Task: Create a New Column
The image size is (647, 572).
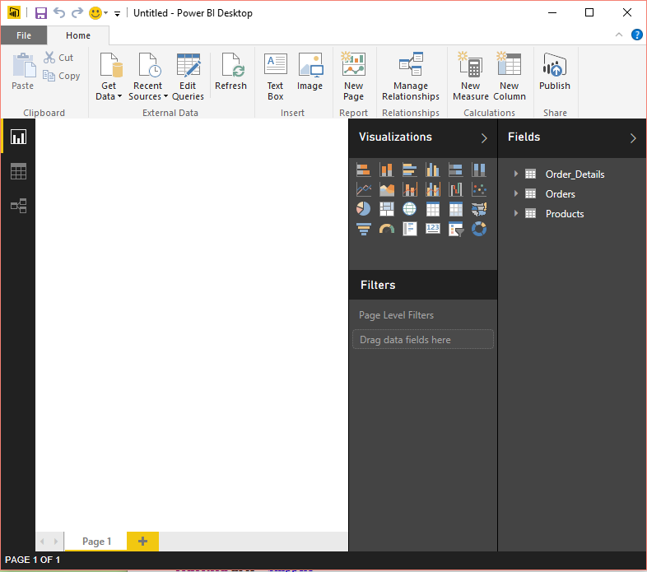Action: [510, 77]
